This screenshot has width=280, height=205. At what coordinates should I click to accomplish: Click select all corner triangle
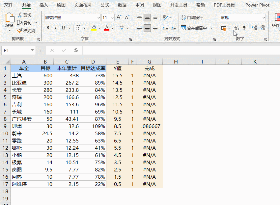8,62
